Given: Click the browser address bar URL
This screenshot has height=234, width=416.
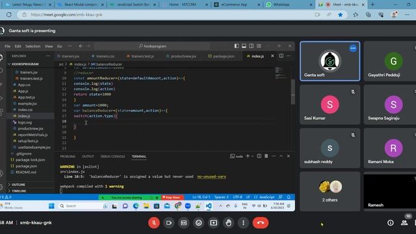Looking at the screenshot, I should click(66, 14).
